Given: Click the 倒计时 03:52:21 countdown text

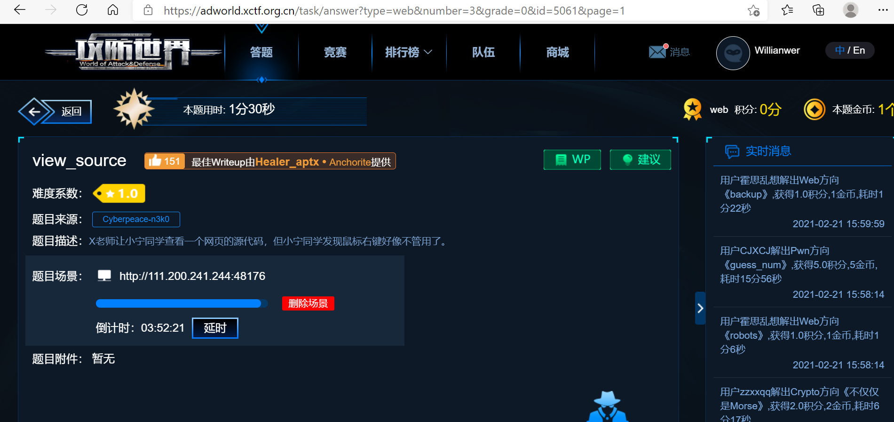Looking at the screenshot, I should [140, 328].
